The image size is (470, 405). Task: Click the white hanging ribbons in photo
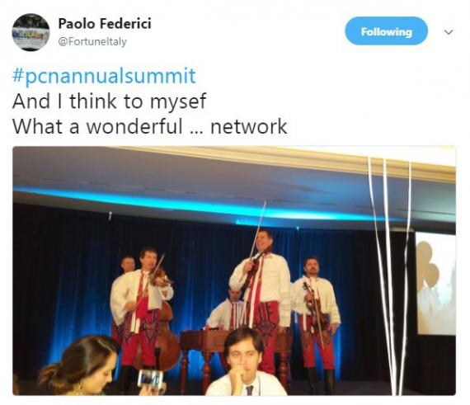pos(390,275)
